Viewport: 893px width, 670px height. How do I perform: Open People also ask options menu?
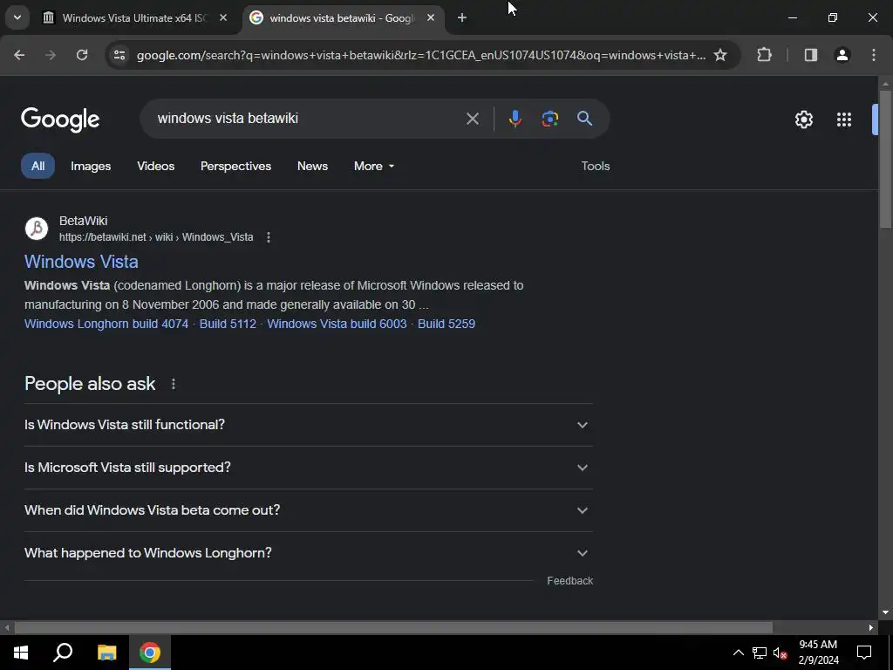point(174,384)
